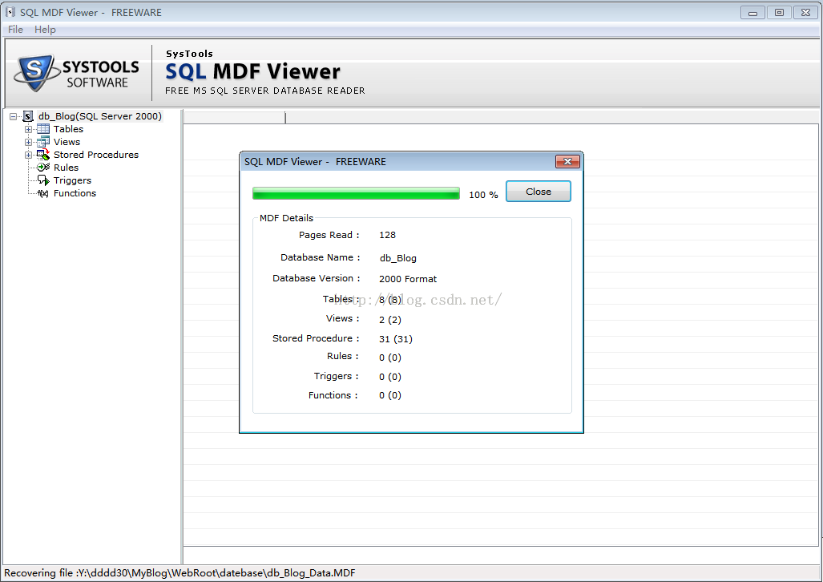823x582 pixels.
Task: Open the Help menu
Action: click(x=45, y=30)
